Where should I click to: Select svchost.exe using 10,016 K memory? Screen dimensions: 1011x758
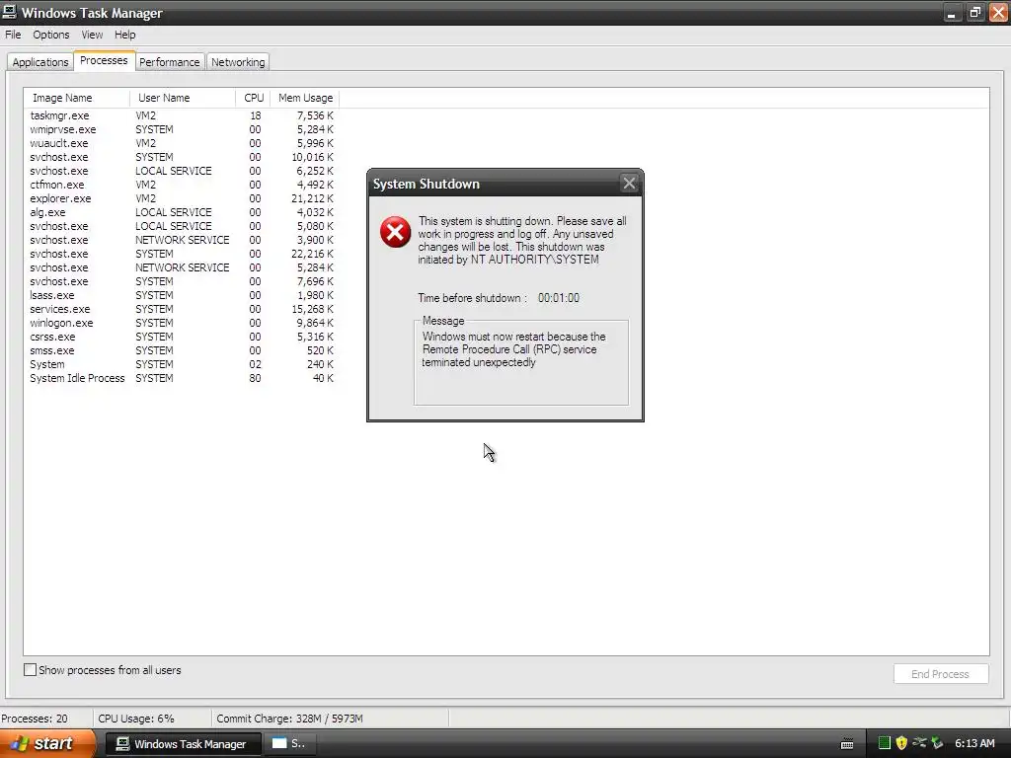point(182,157)
